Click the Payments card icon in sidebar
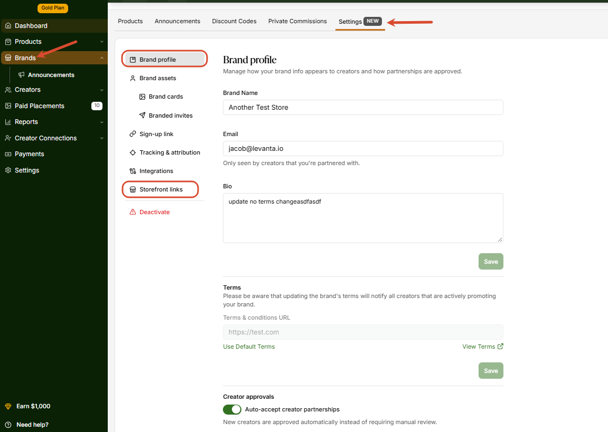Image resolution: width=608 pixels, height=432 pixels. [8, 154]
